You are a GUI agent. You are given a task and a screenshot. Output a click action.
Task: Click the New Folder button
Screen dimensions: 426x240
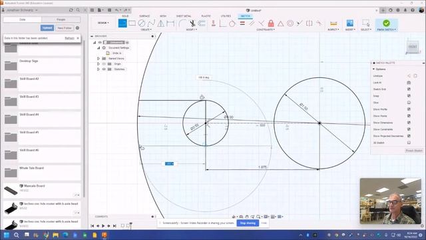click(65, 28)
